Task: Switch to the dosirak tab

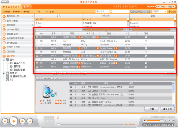Action: (x=11, y=7)
